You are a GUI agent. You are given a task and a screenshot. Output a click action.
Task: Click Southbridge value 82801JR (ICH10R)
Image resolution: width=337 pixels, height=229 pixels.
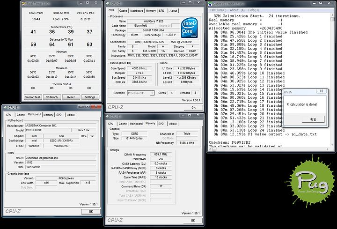pyautogui.click(x=61, y=140)
